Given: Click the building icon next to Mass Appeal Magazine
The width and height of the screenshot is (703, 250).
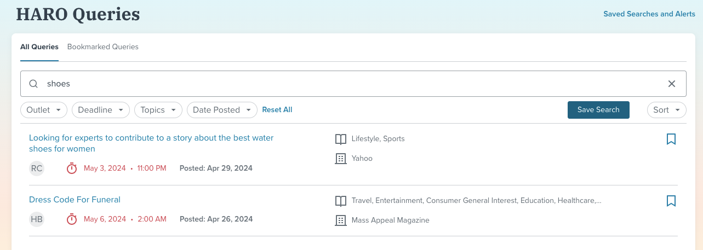Looking at the screenshot, I should coord(341,220).
